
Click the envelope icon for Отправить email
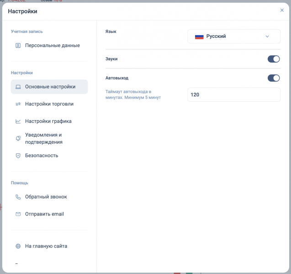(x=18, y=214)
